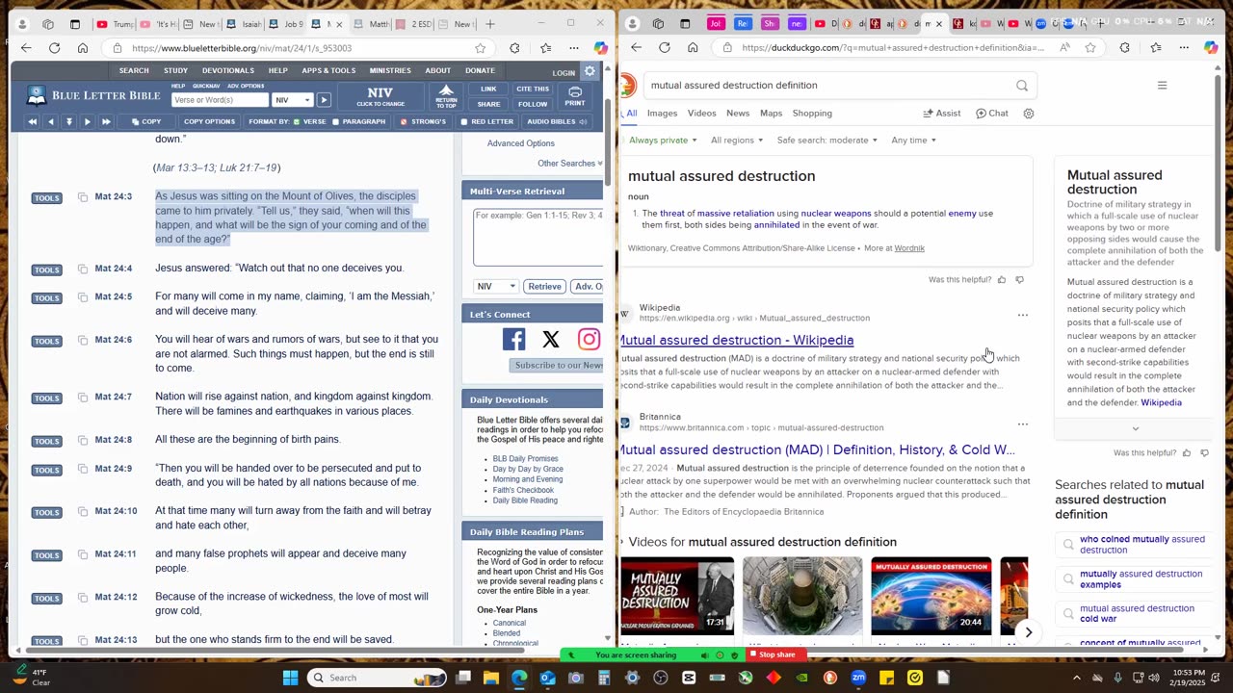Go to next chapter with double-right arrow
Viewport: 1233px width, 693px height.
click(x=106, y=121)
